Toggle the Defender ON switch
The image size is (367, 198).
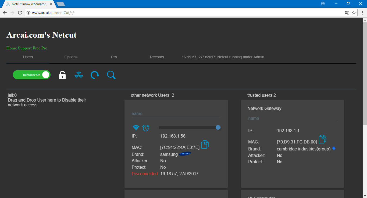(32, 75)
